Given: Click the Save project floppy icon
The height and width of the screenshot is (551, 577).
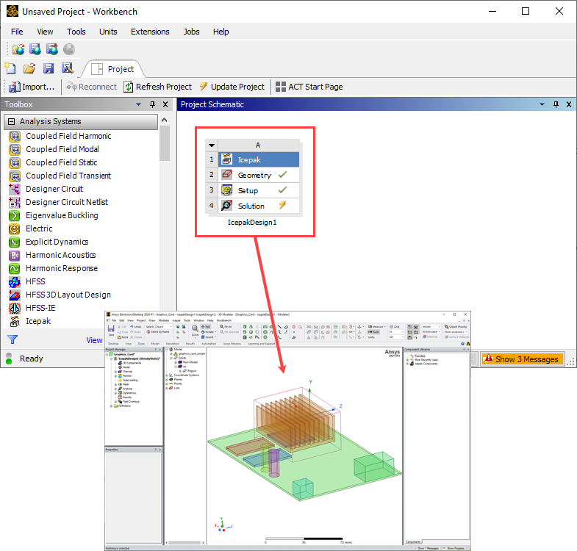Looking at the screenshot, I should click(49, 68).
